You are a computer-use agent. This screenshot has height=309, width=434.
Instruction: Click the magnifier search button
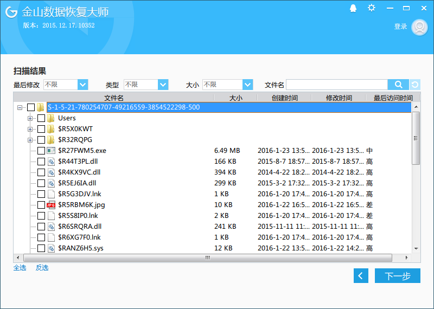(x=398, y=85)
